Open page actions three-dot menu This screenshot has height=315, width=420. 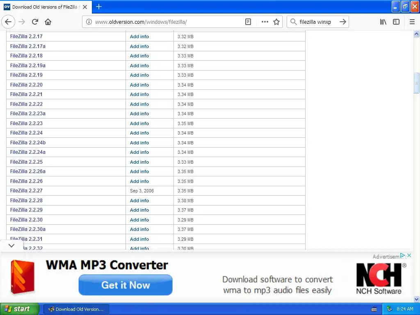(265, 22)
